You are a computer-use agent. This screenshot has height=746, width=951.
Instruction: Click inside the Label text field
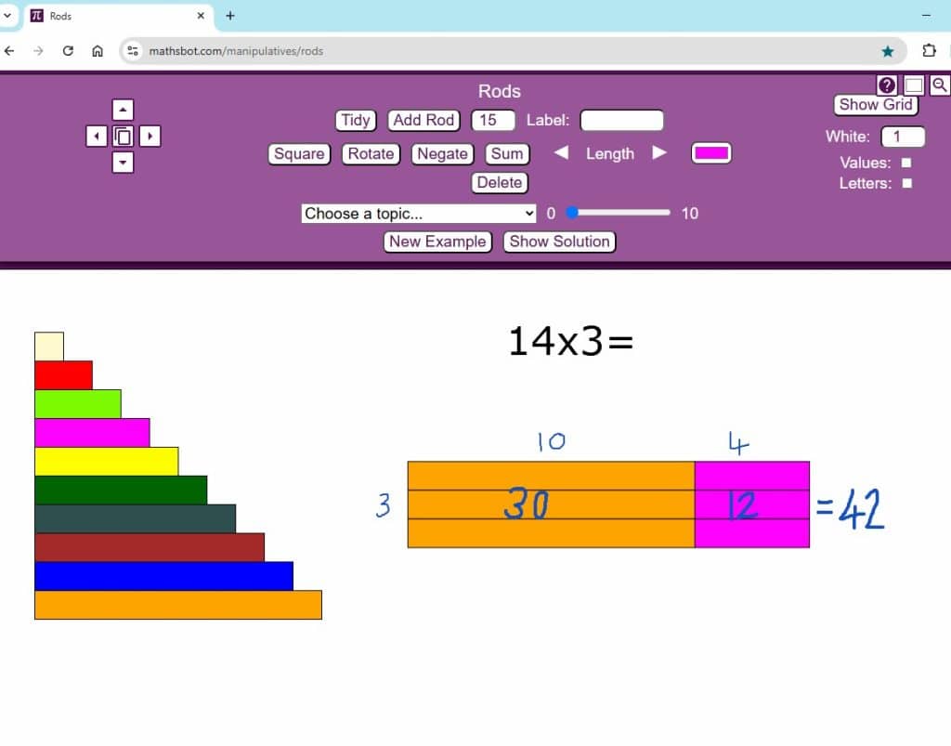622,119
